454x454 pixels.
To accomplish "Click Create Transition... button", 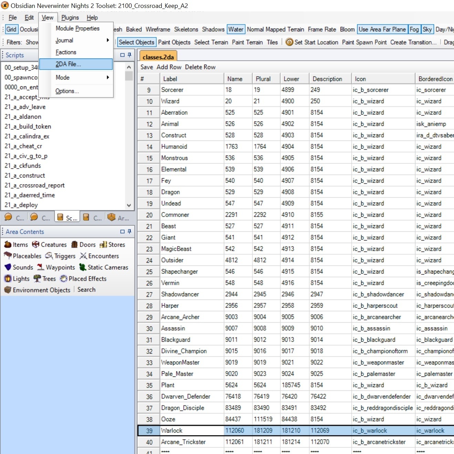I will click(x=413, y=42).
